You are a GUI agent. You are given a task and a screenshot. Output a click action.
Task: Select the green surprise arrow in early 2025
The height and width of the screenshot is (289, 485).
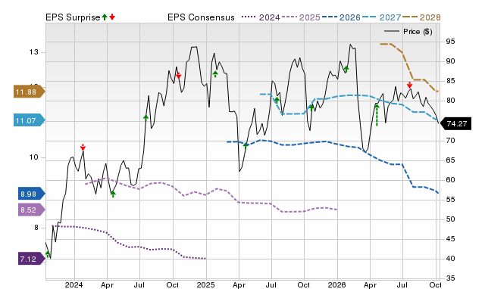[x=215, y=74]
